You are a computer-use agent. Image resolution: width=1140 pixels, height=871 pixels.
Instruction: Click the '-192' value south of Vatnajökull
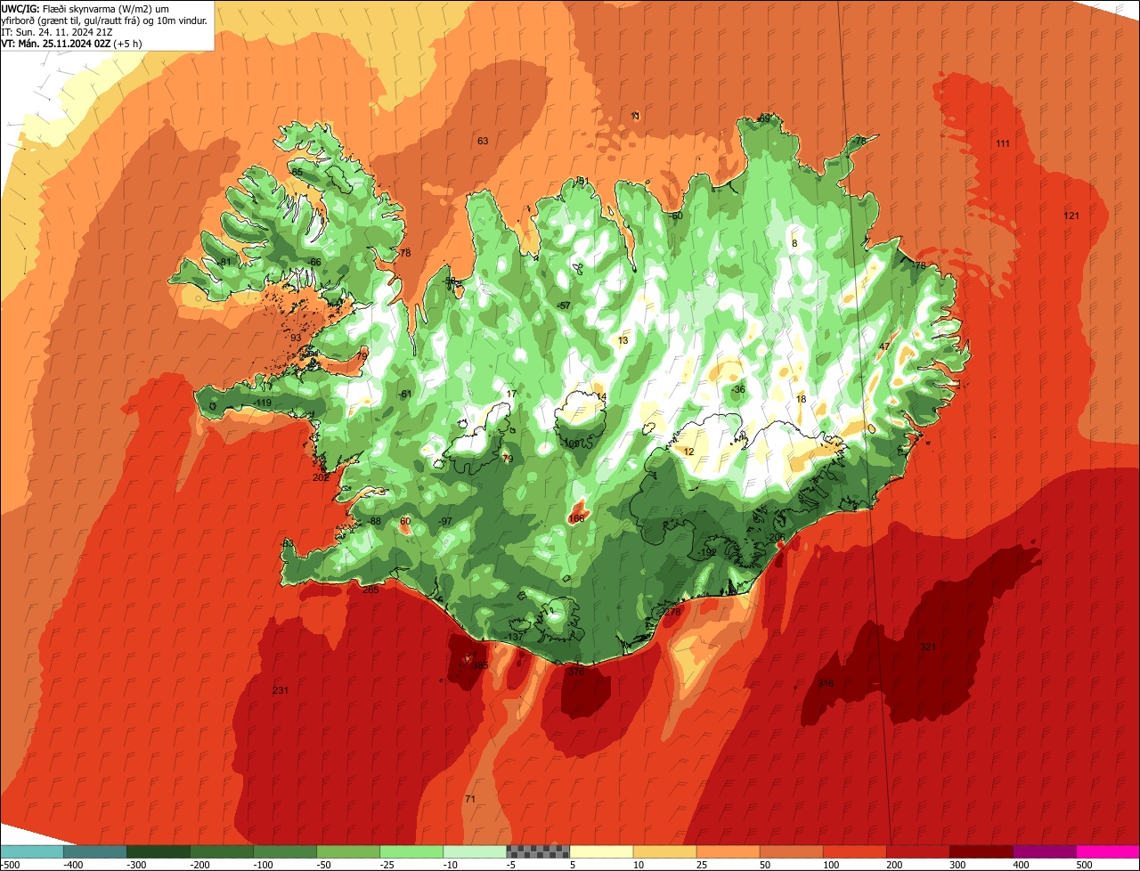coord(707,552)
